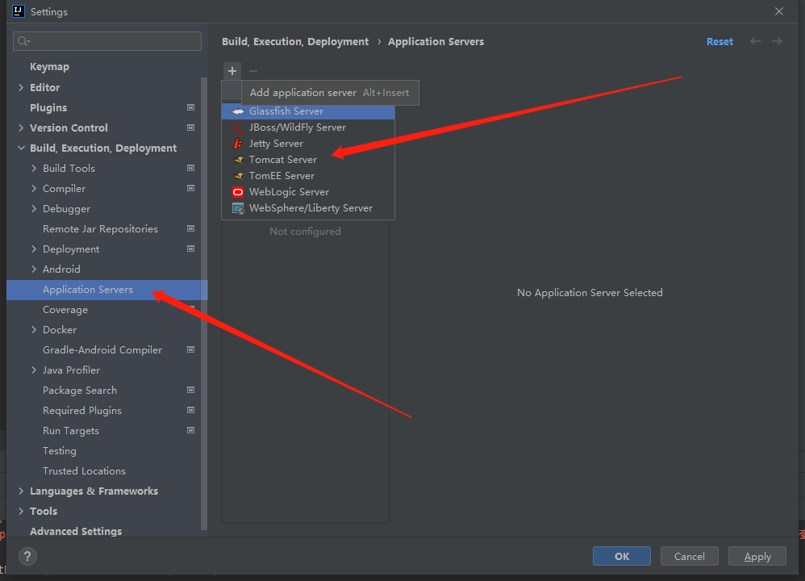Open Remote Jar Repositories page

(100, 229)
